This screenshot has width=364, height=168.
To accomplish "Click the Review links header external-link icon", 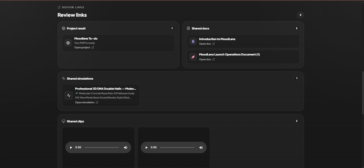I will [x=59, y=7].
